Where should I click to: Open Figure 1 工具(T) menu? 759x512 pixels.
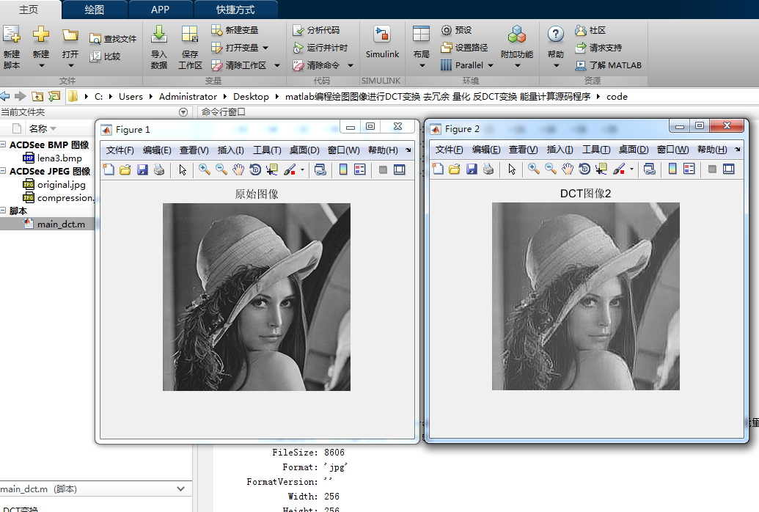267,150
